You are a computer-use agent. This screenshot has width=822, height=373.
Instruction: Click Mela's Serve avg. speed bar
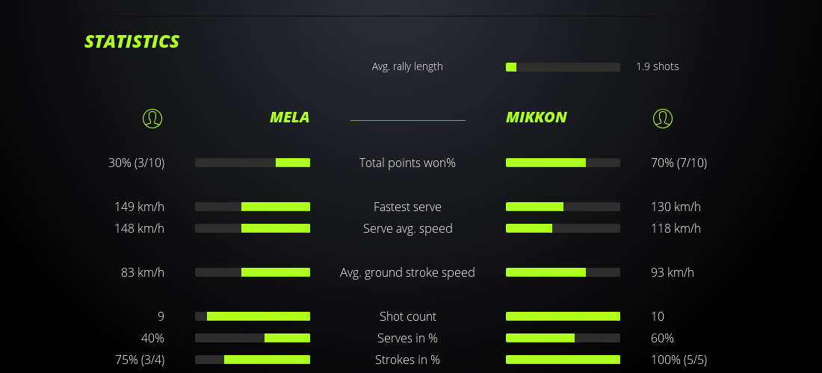[253, 228]
